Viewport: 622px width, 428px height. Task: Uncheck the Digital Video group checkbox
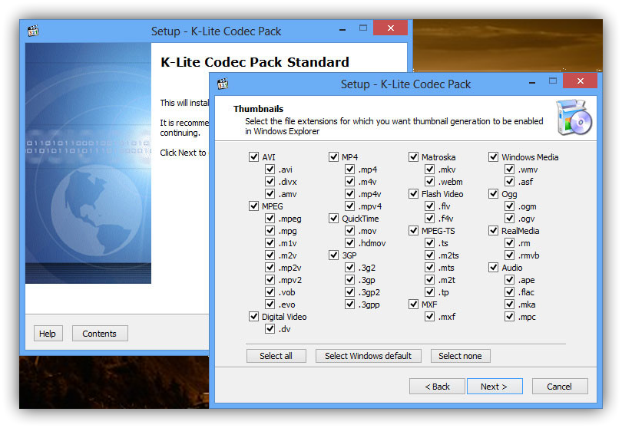pos(254,317)
